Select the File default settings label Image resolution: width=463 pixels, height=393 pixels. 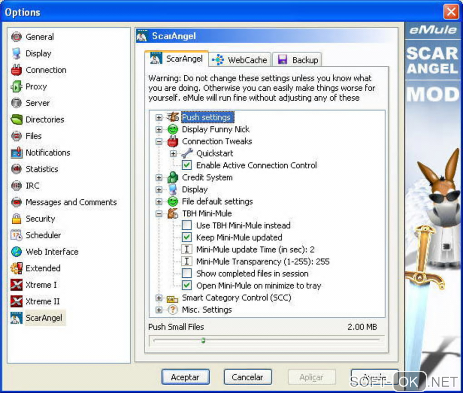[x=217, y=201]
